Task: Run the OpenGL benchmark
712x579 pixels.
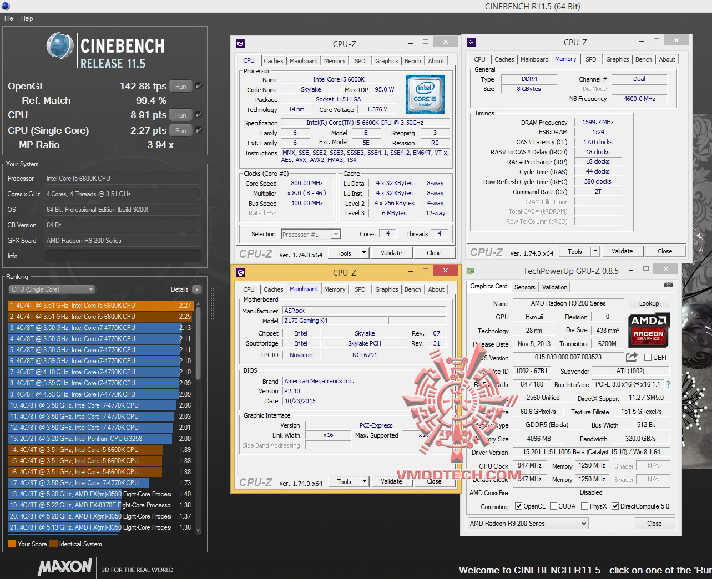Action: tap(181, 86)
